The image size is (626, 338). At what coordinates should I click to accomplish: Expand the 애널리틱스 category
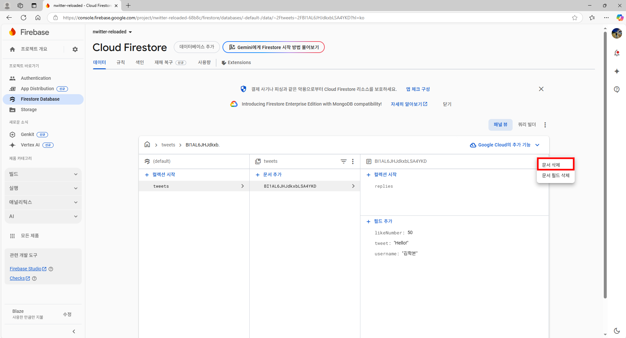43,202
